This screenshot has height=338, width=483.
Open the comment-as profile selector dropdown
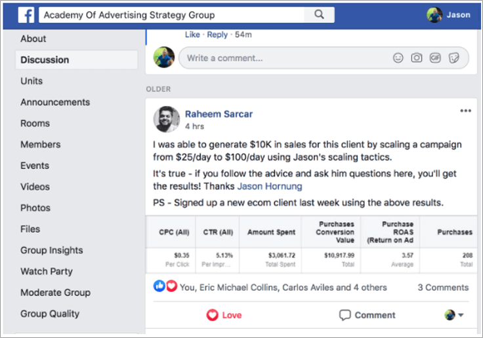[454, 315]
